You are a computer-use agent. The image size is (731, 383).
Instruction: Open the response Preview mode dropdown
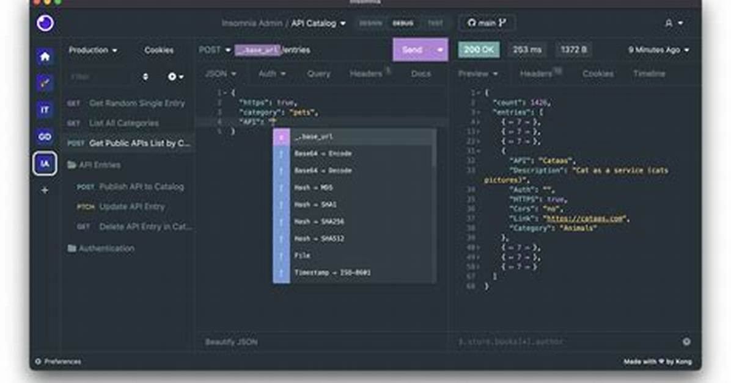coord(478,74)
